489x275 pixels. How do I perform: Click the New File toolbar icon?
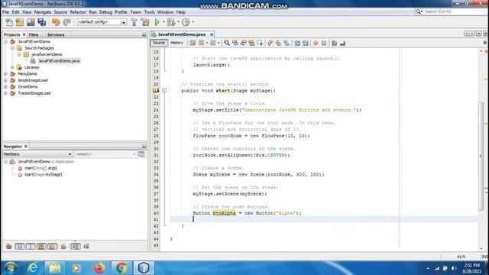[9, 22]
